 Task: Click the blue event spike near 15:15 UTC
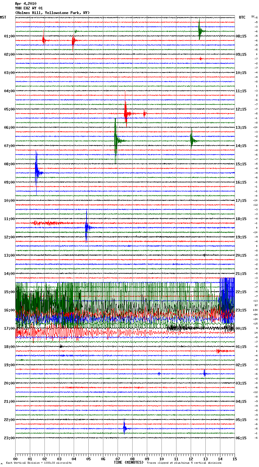click(37, 172)
